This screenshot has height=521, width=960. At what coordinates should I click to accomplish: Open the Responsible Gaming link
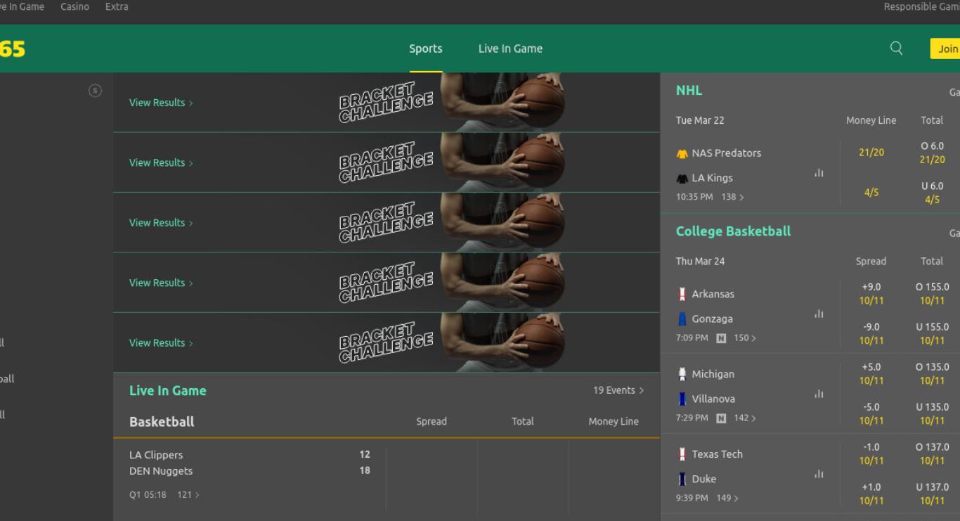coord(921,6)
